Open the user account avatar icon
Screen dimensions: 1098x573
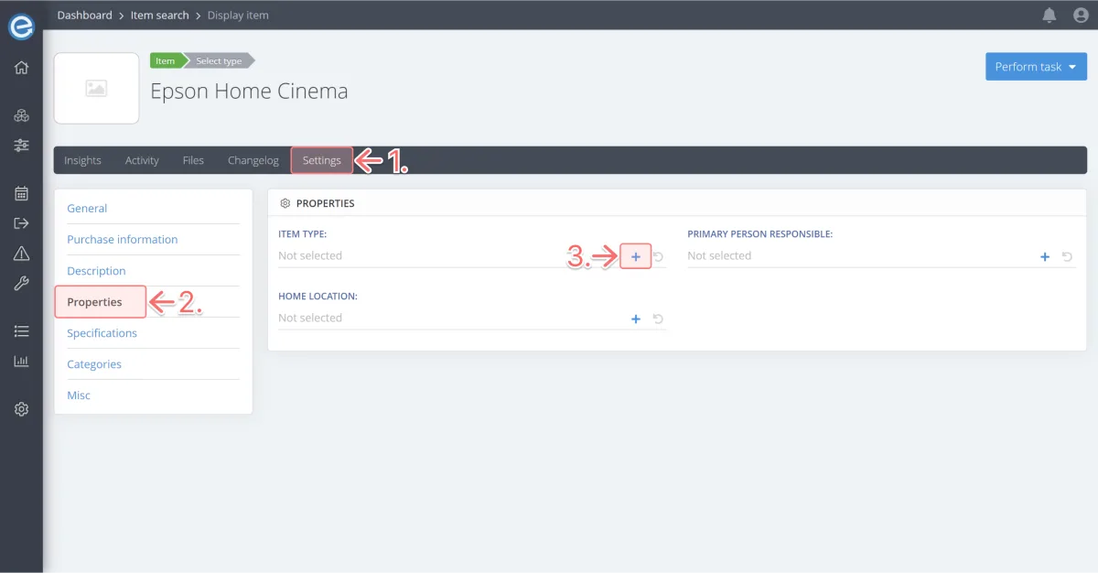(1080, 15)
